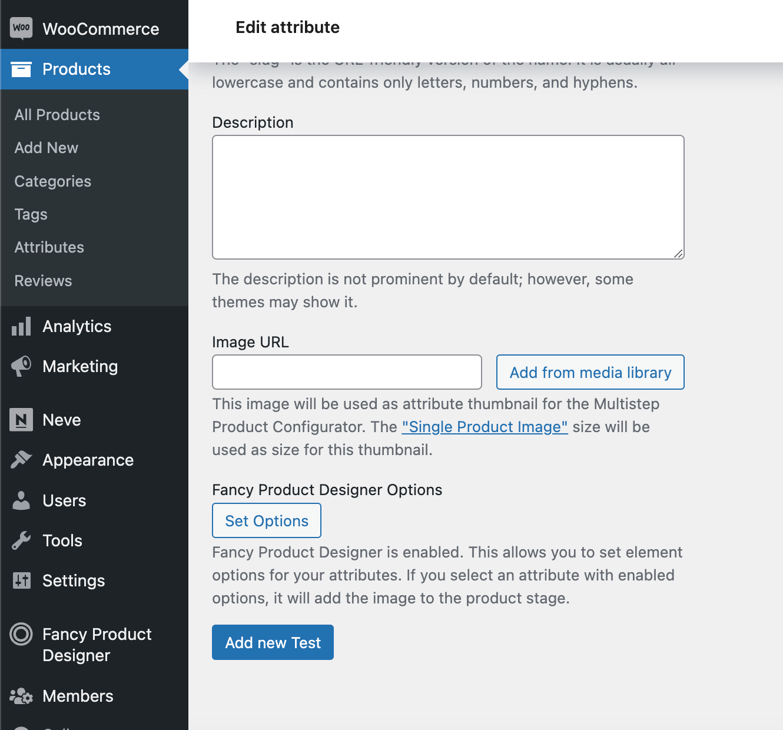Click Add from media library button
Image resolution: width=783 pixels, height=730 pixels.
590,372
